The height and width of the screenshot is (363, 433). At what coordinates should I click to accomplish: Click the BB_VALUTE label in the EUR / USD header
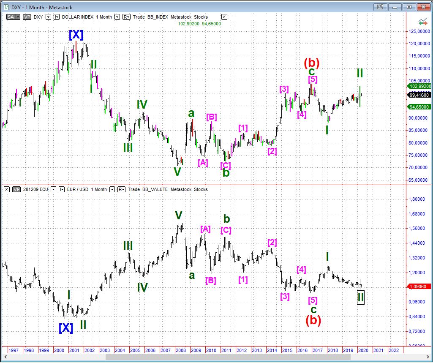click(155, 189)
